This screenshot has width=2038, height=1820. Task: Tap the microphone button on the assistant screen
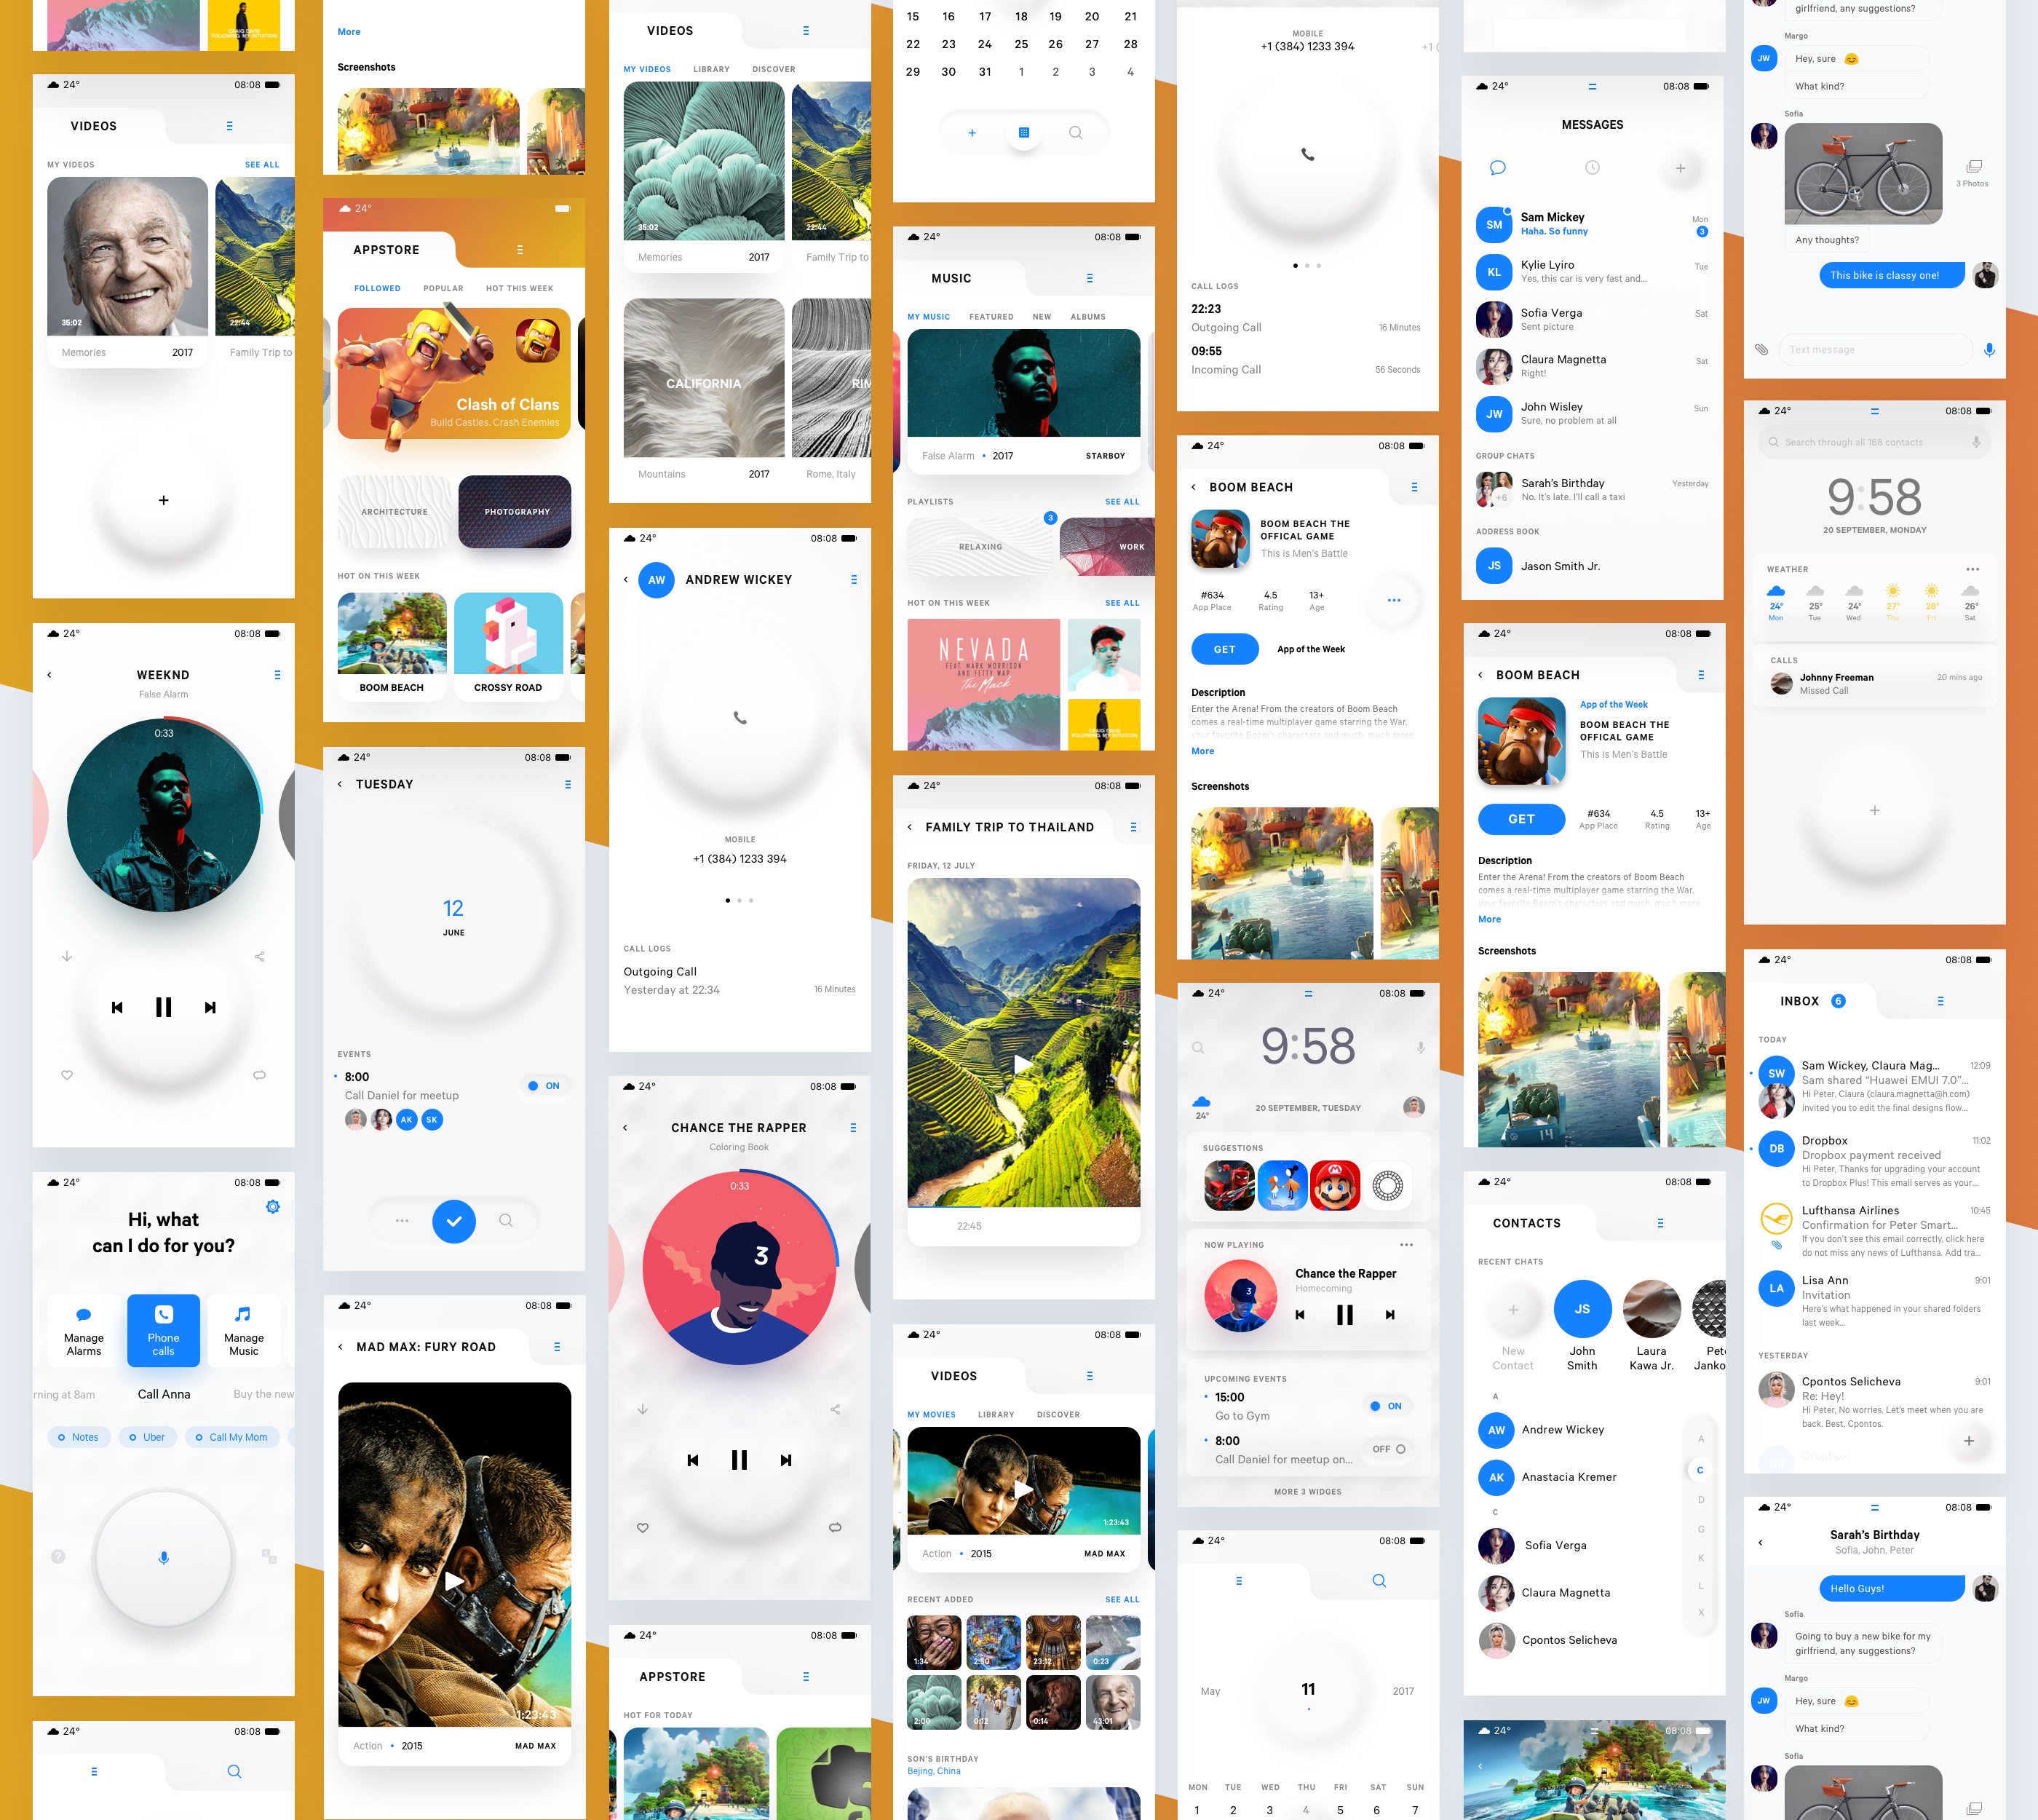tap(164, 1558)
